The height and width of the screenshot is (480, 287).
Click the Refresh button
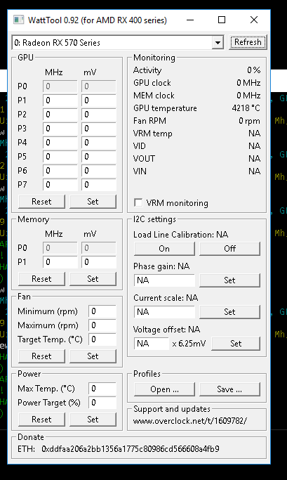(248, 42)
